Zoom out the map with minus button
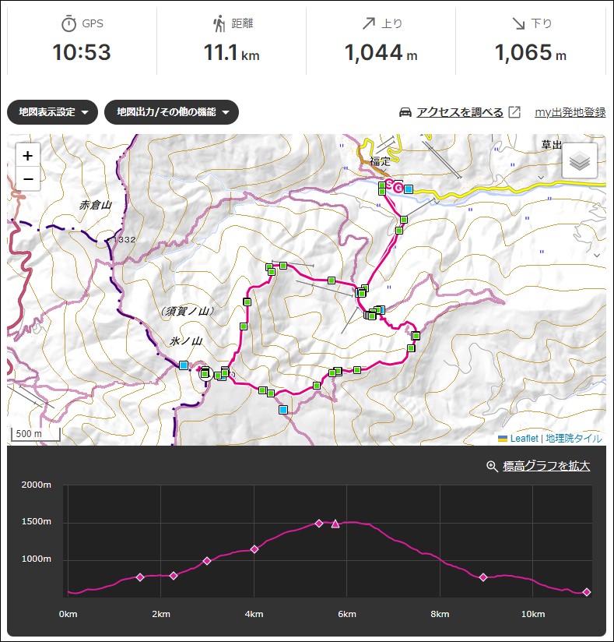Image resolution: width=614 pixels, height=642 pixels. pyautogui.click(x=28, y=179)
